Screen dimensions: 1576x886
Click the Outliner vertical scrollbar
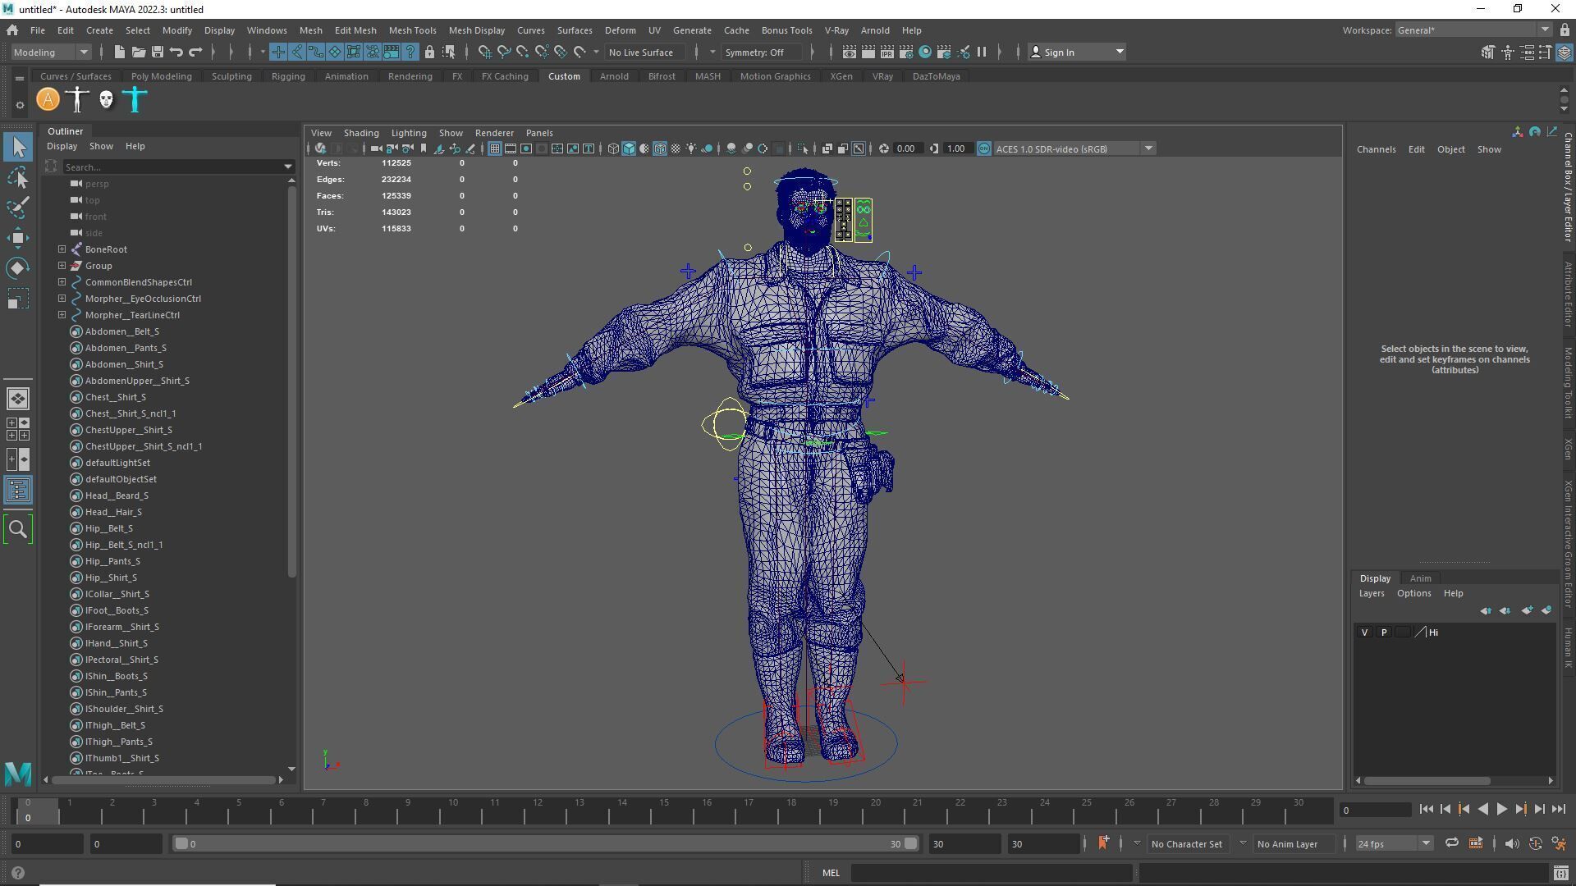291,382
